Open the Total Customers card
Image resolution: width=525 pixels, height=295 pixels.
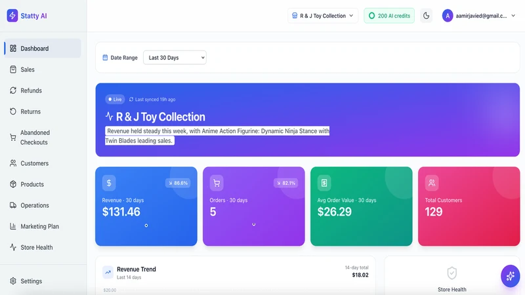point(469,206)
